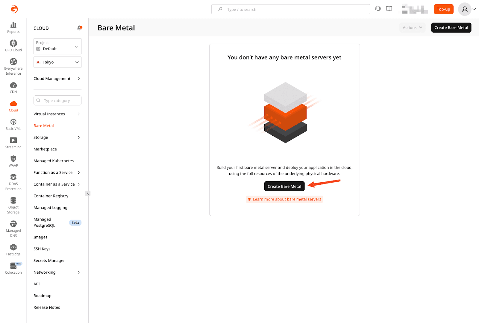The image size is (479, 323).
Task: Collapse the Cloud side panel
Action: pos(88,193)
